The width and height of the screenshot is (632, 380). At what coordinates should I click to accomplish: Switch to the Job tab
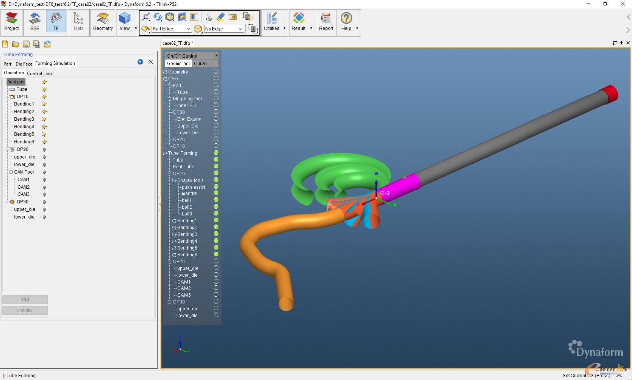48,73
